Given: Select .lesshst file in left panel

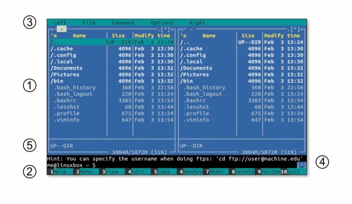Looking at the screenshot, I should click(112, 107).
